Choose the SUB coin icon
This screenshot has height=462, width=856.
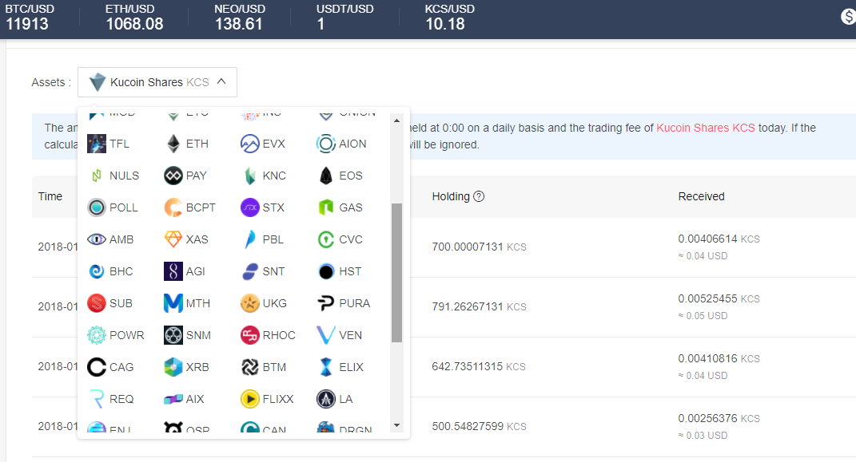[97, 303]
